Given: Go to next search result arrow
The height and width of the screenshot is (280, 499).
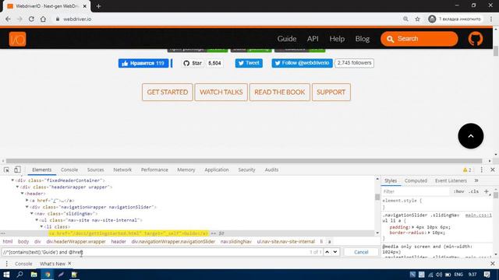Looking at the screenshot, I should tap(335, 252).
